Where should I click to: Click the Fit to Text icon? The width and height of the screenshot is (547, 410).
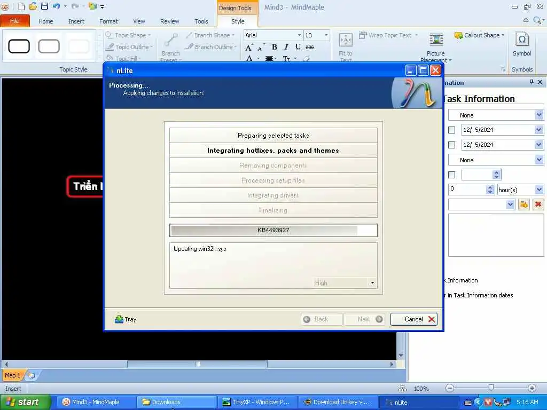346,41
